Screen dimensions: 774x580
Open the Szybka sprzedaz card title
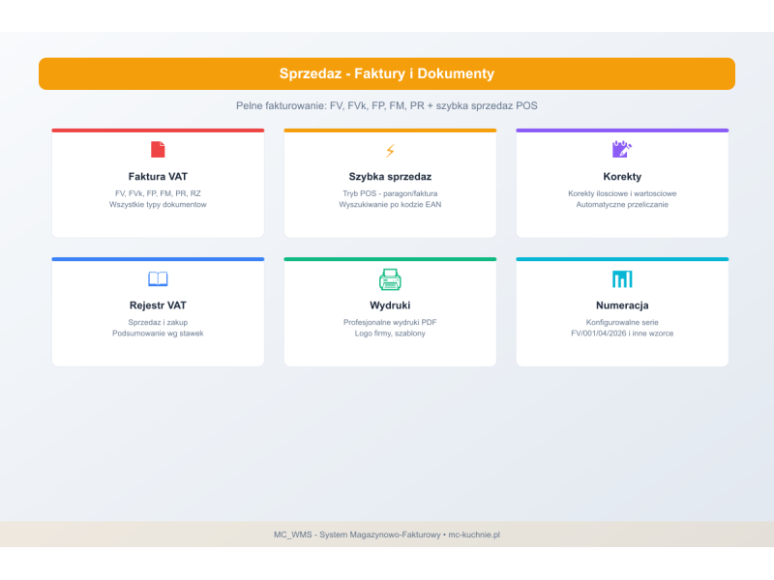tap(390, 177)
